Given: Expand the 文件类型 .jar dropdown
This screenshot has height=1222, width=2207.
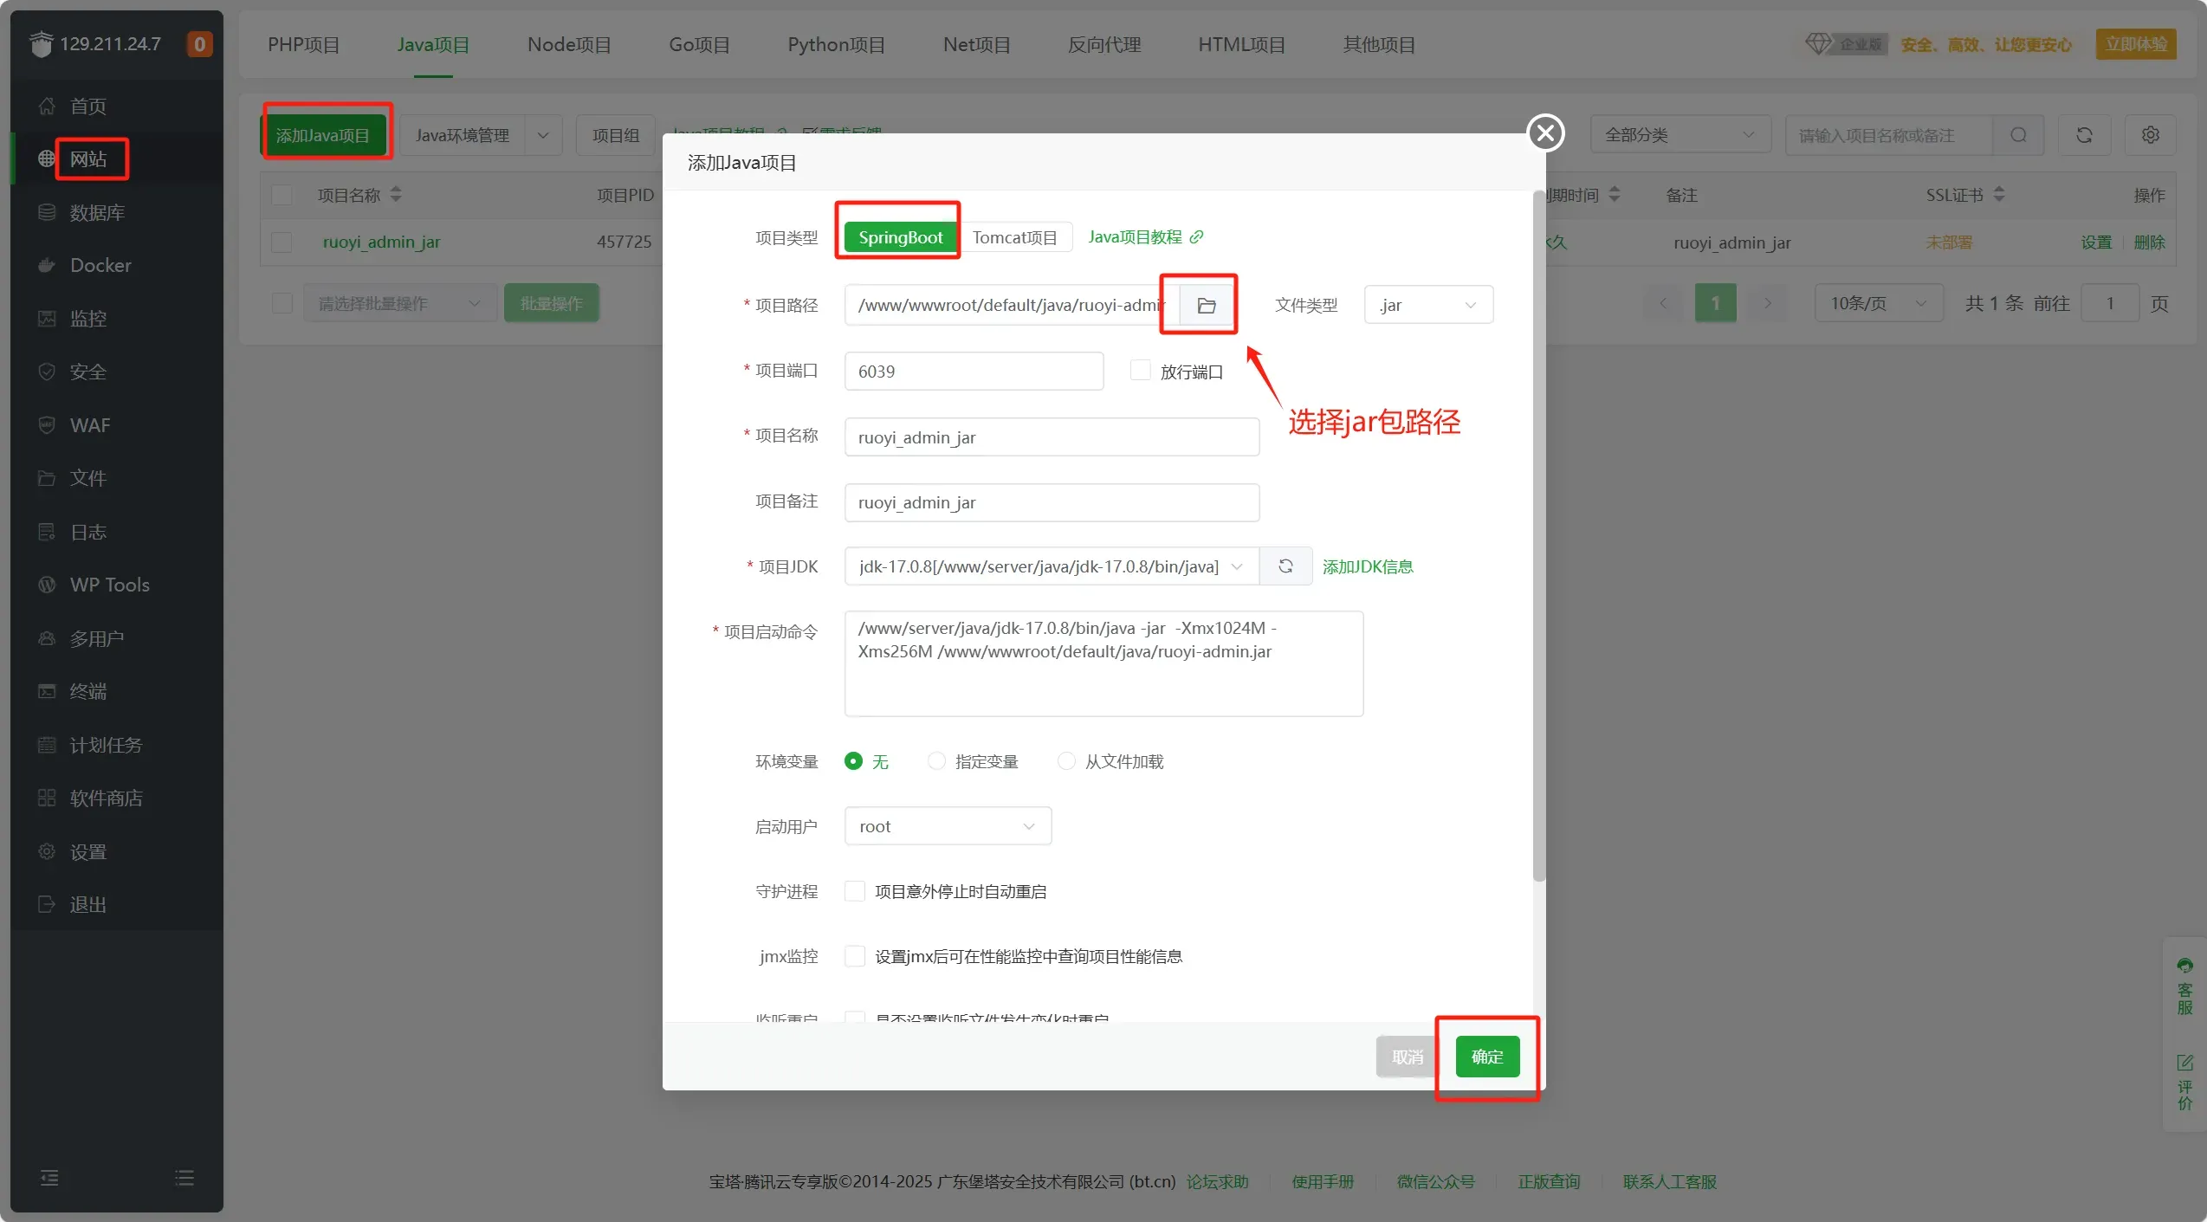Looking at the screenshot, I should click(x=1427, y=305).
